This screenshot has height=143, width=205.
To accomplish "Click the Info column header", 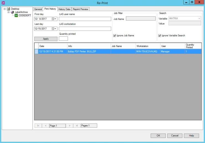I will pos(89,46).
